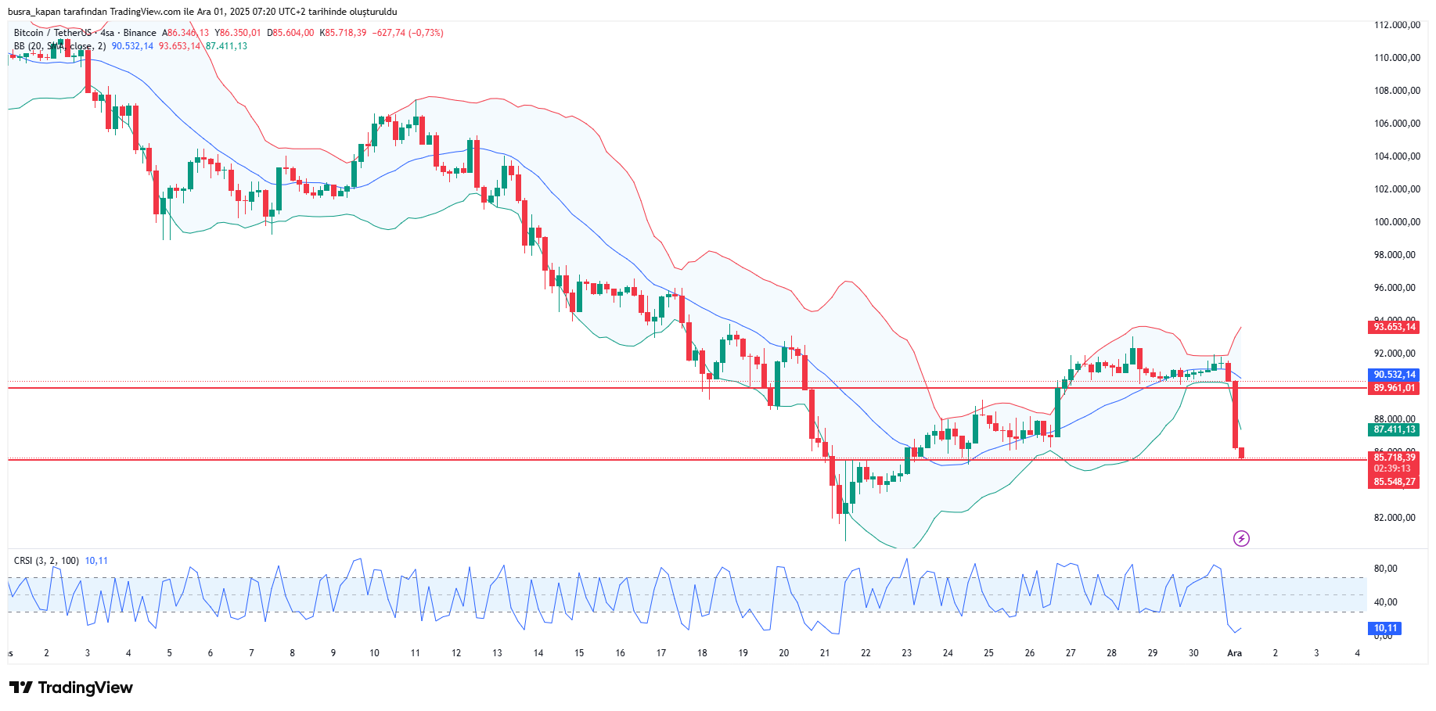The image size is (1436, 711).
Task: Click the 85.548,27 horizontal line price label
Action: pos(1395,482)
